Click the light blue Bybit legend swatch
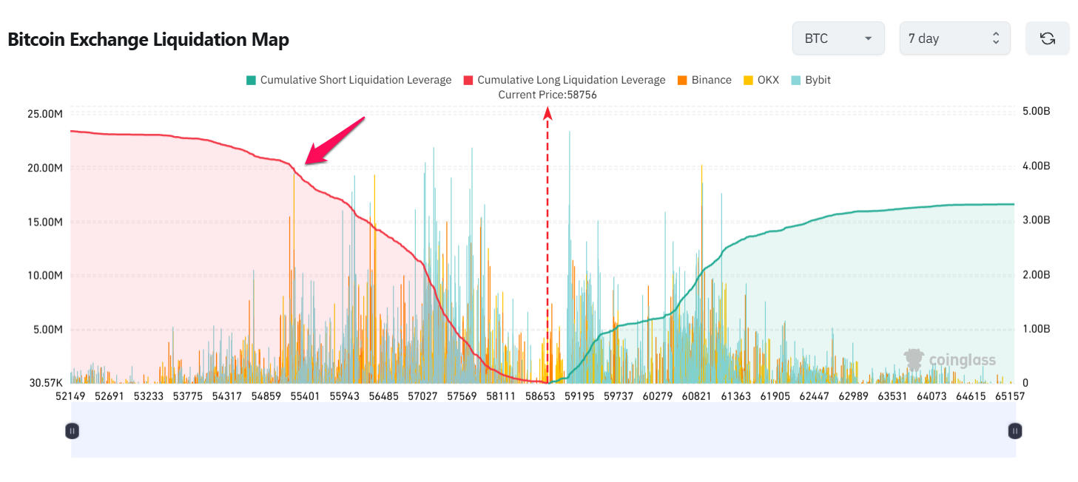The height and width of the screenshot is (482, 1078). click(795, 80)
